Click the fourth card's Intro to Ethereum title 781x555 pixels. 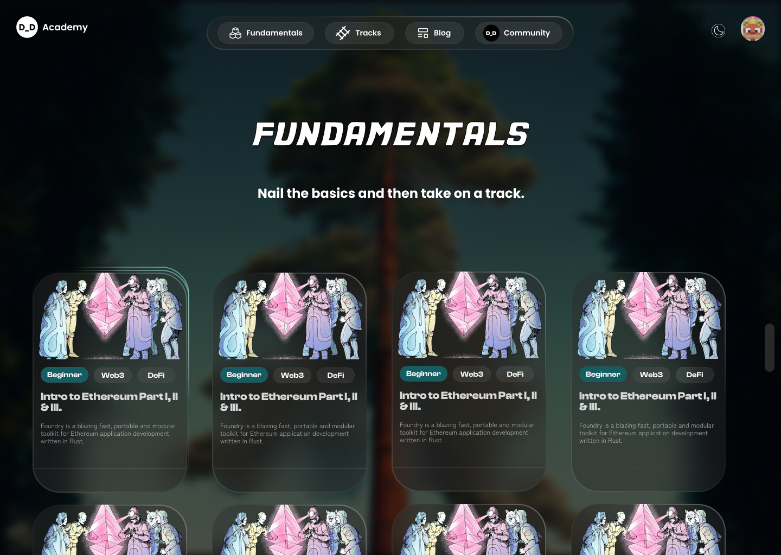point(648,401)
